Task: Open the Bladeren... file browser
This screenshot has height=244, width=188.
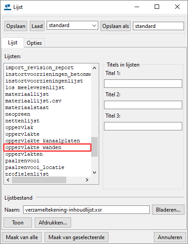Action: tap(168, 210)
